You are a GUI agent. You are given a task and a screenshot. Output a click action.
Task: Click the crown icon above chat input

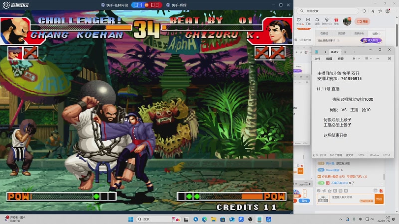pos(330,191)
